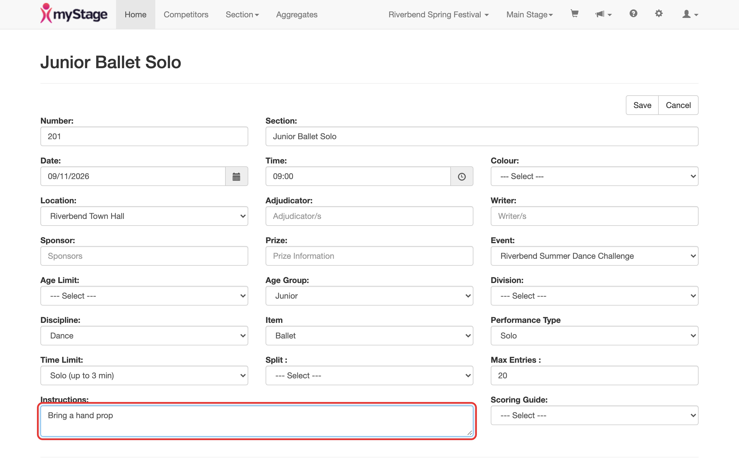The image size is (739, 469).
Task: Open the date picker calendar icon
Action: (x=236, y=176)
